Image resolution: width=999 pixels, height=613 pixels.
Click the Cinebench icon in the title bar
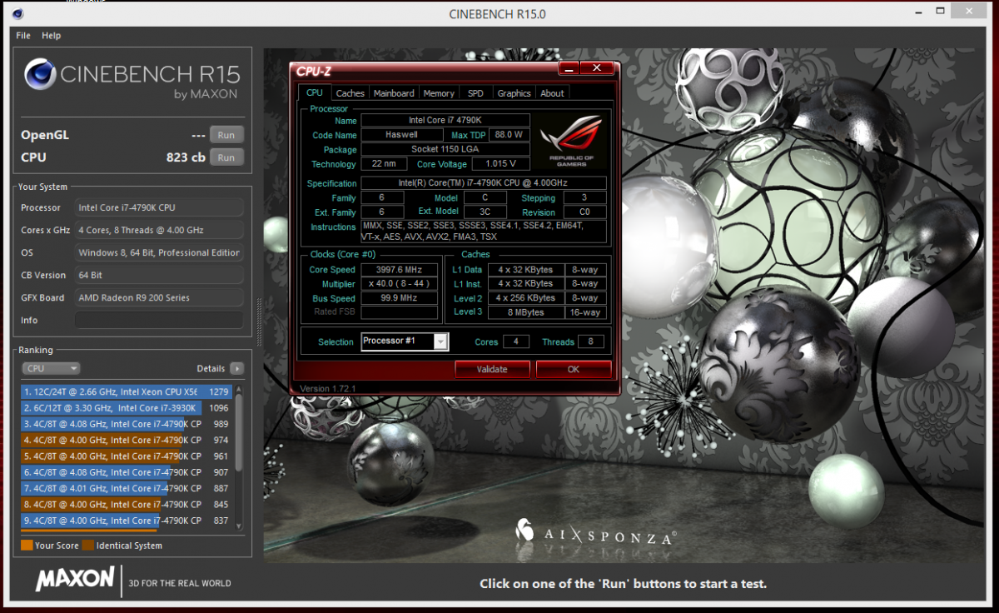tap(18, 13)
